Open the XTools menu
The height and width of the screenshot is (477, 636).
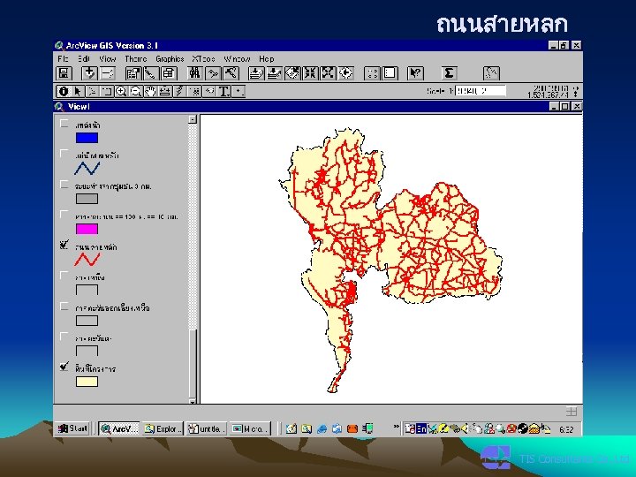click(204, 59)
